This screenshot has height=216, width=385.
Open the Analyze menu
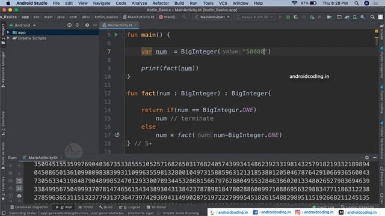(139, 3)
